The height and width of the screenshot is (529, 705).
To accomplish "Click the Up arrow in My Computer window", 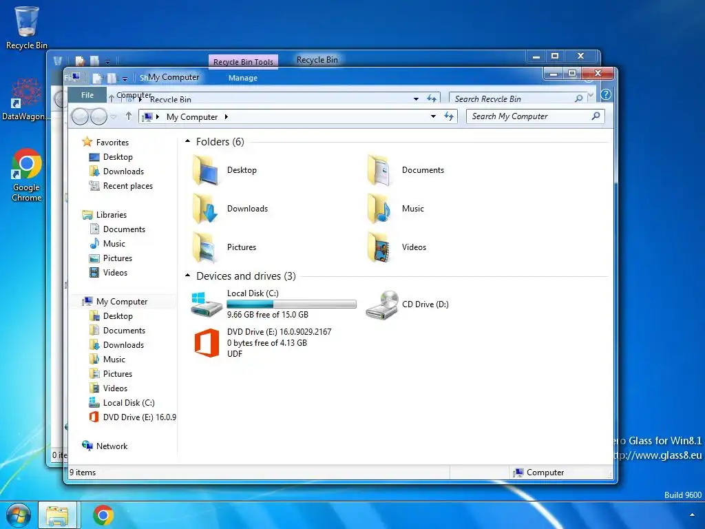I will click(x=129, y=116).
